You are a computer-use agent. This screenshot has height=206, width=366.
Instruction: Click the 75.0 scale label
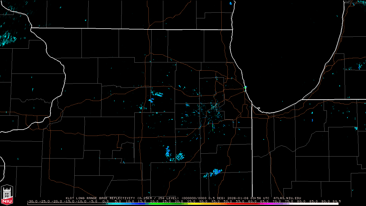[x=289, y=201]
